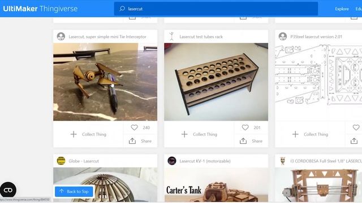Click the 240 likes count
The width and height of the screenshot is (362, 203).
click(x=146, y=127)
